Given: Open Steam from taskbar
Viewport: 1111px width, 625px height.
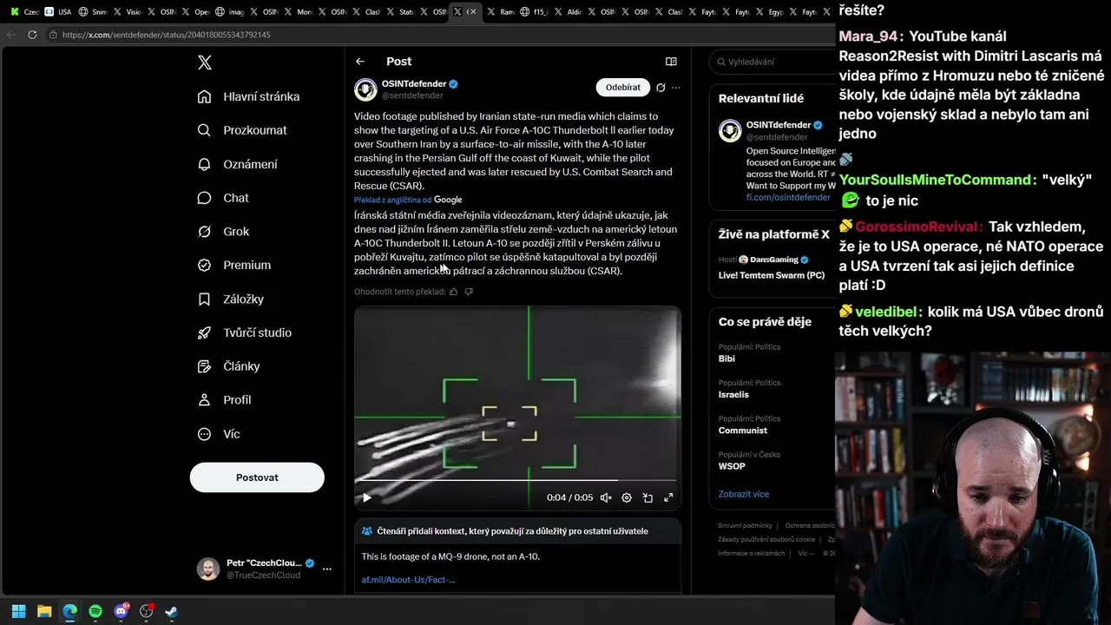Looking at the screenshot, I should pos(172,611).
